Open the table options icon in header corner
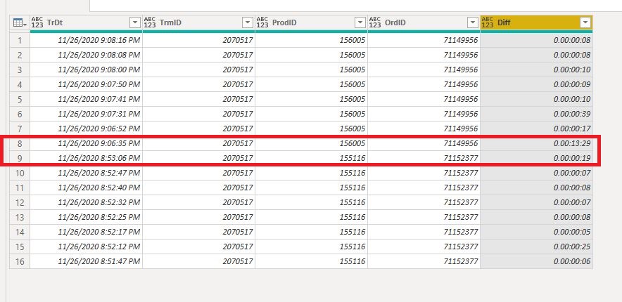The height and width of the screenshot is (302, 622). [20, 23]
